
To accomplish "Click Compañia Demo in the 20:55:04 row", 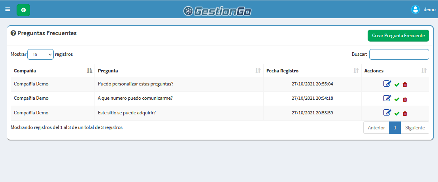I will [31, 84].
